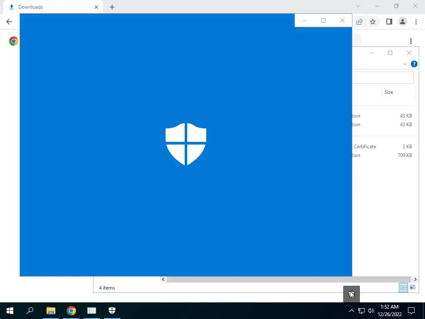Image resolution: width=425 pixels, height=319 pixels.
Task: Expand Chrome tab search chevron
Action: pos(358,6)
